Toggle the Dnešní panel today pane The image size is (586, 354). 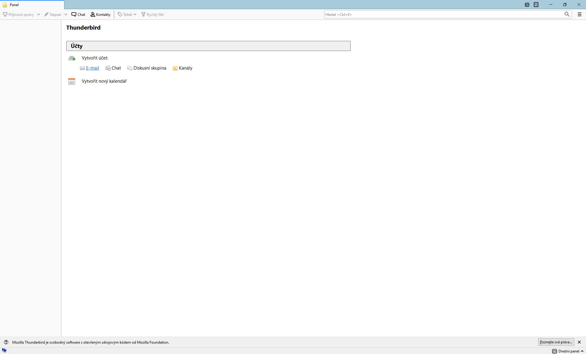[568, 351]
